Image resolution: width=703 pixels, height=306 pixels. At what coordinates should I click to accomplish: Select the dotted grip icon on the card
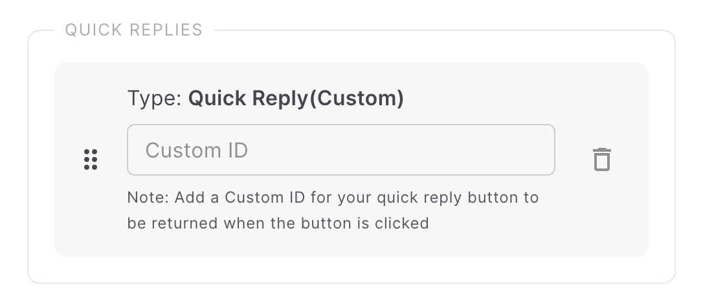pyautogui.click(x=91, y=159)
